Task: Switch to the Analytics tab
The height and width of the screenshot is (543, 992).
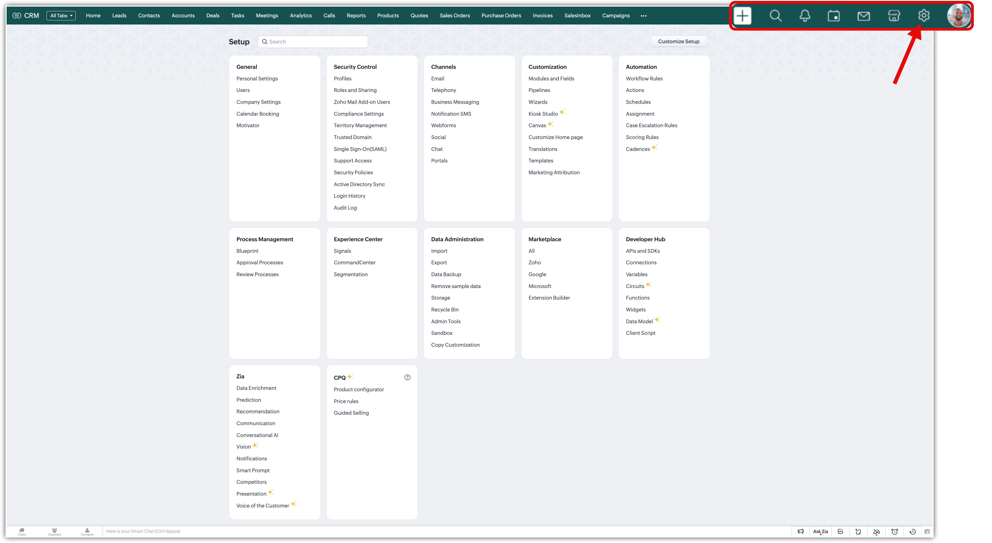Action: click(300, 16)
